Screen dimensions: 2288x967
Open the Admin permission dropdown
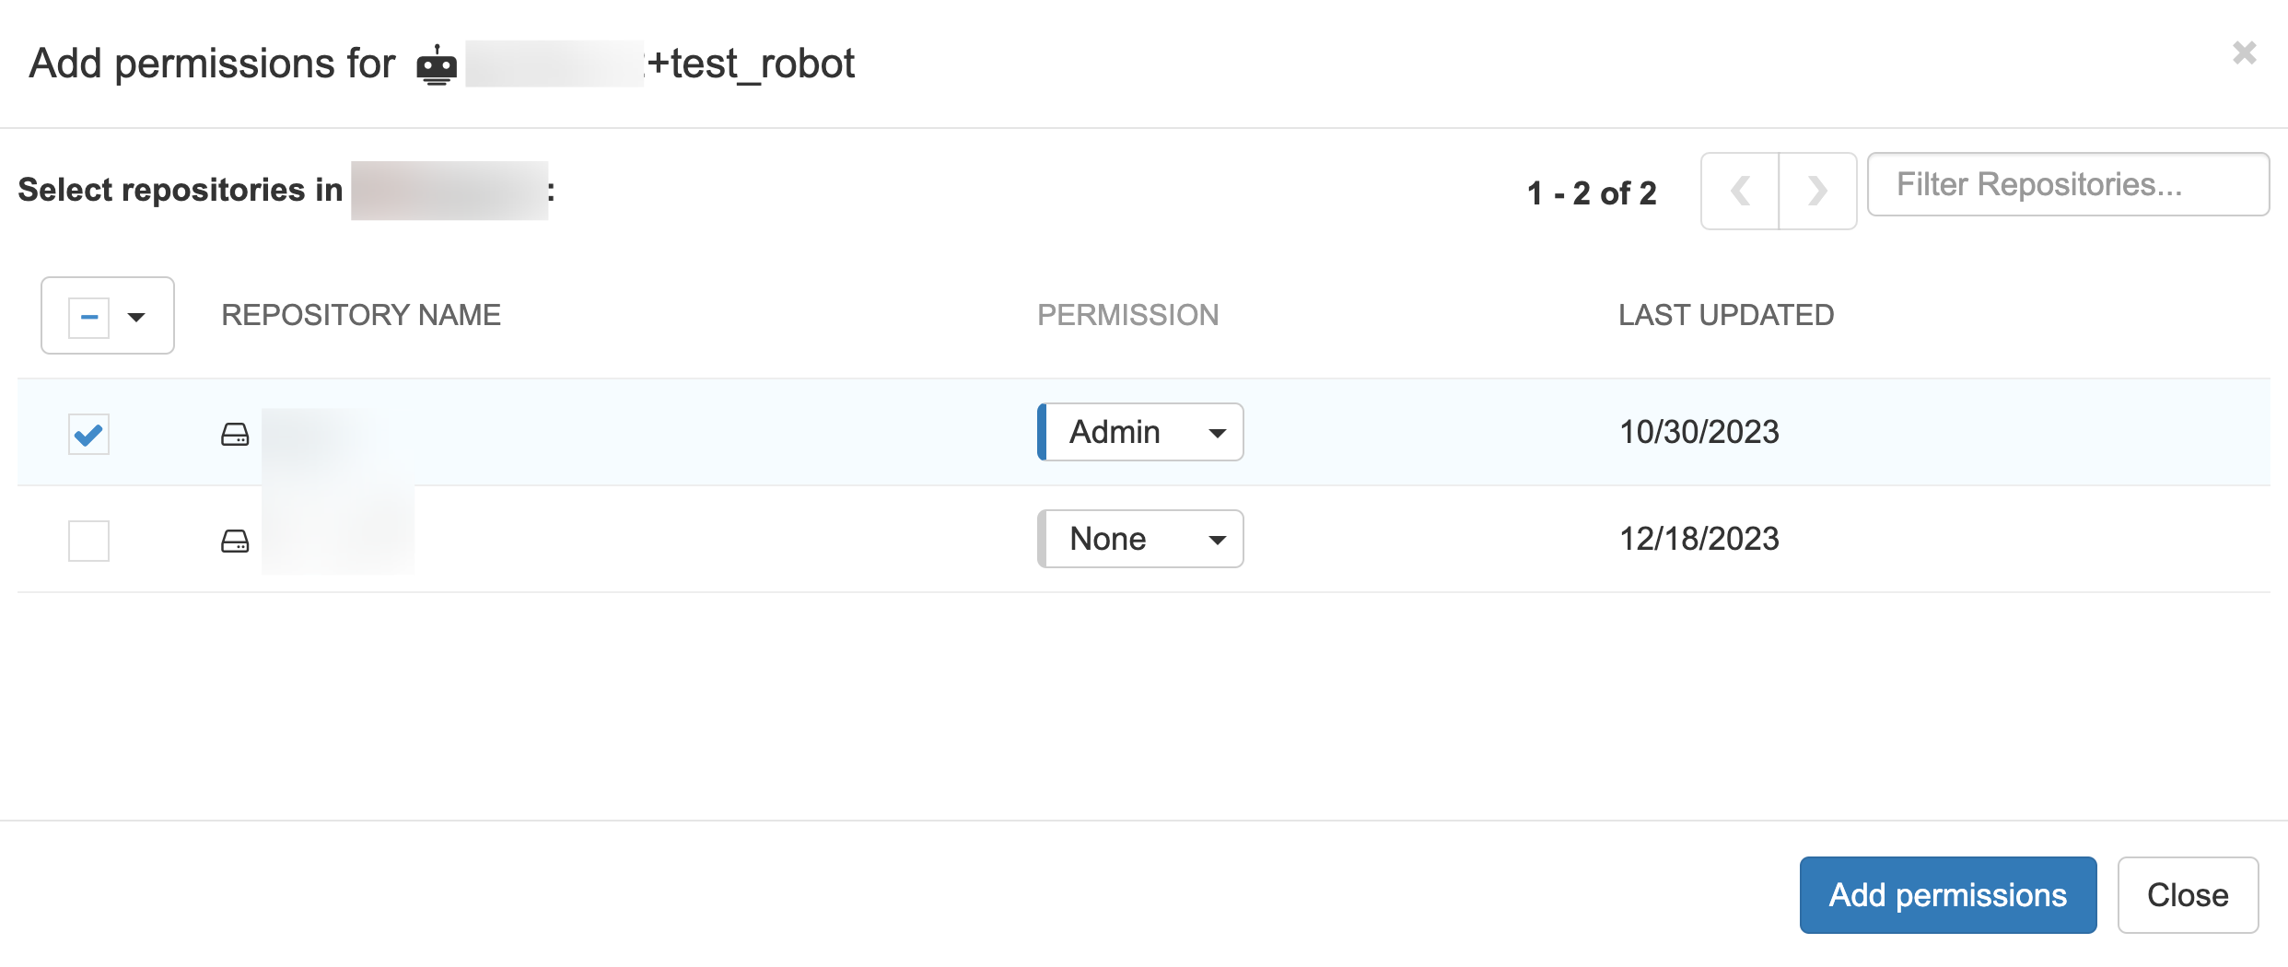tap(1140, 432)
